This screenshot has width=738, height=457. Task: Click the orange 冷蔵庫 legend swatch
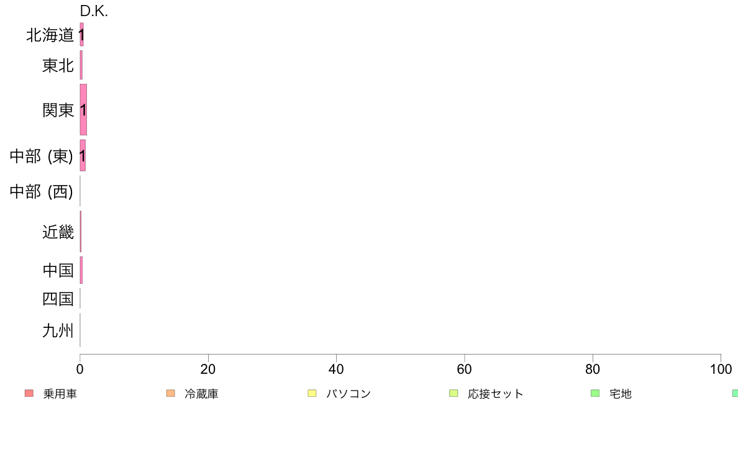point(170,393)
